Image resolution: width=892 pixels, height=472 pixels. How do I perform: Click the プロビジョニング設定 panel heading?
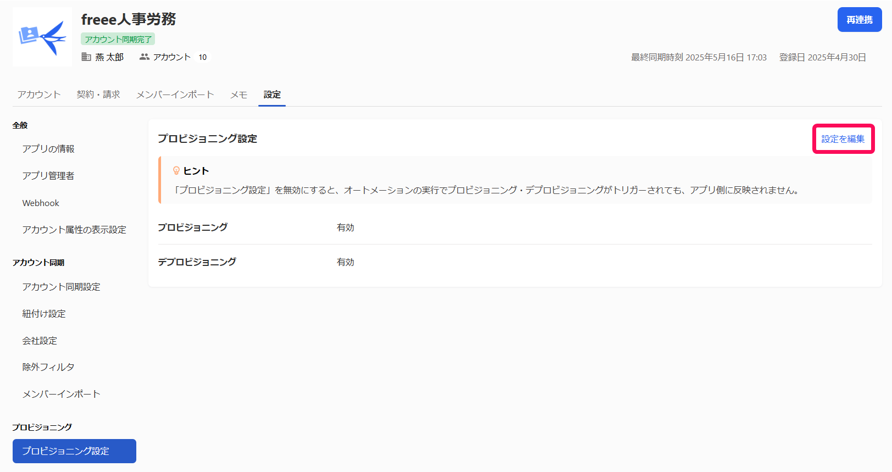[207, 138]
